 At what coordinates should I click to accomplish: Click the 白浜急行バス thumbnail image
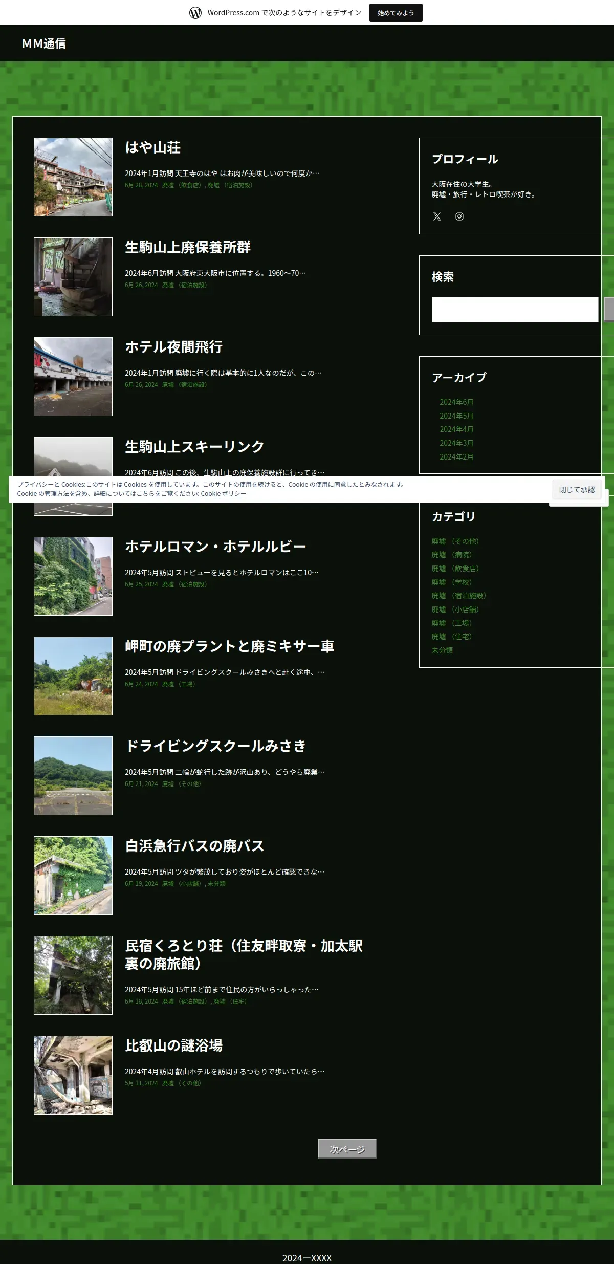(73, 876)
